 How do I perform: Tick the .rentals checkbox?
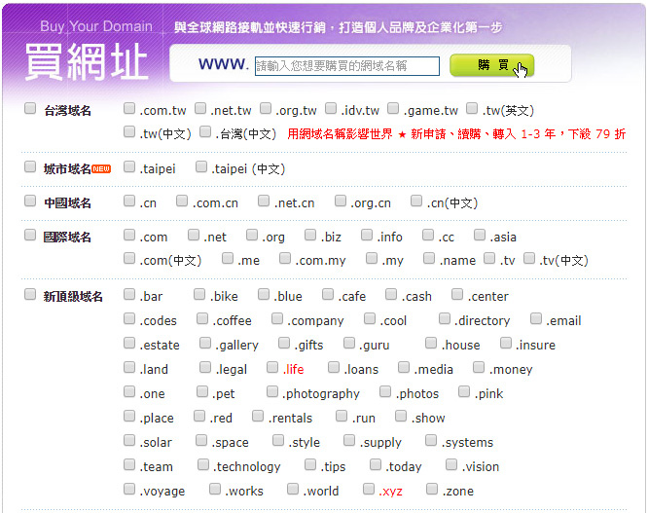click(x=258, y=417)
